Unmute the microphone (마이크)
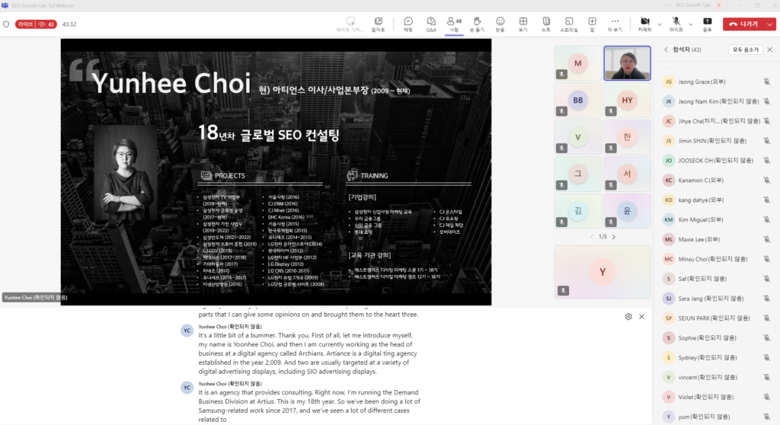Viewport: 780px width, 425px height. 676,24
